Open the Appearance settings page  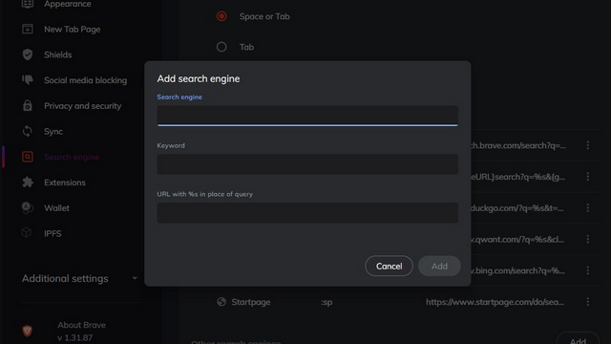(68, 4)
